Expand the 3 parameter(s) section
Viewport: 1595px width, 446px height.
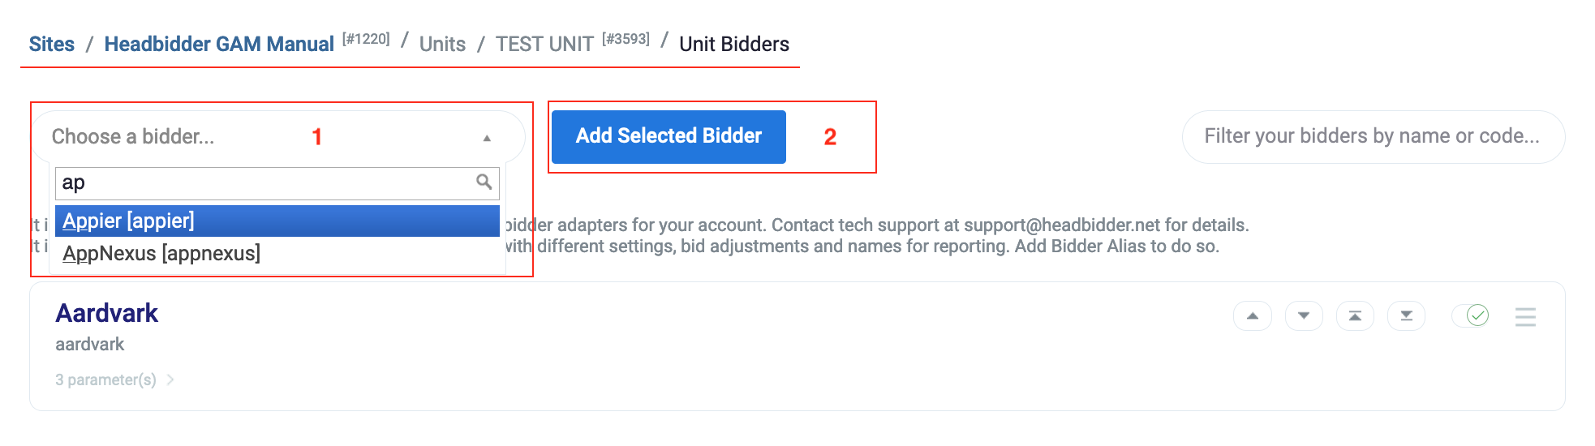(x=105, y=380)
